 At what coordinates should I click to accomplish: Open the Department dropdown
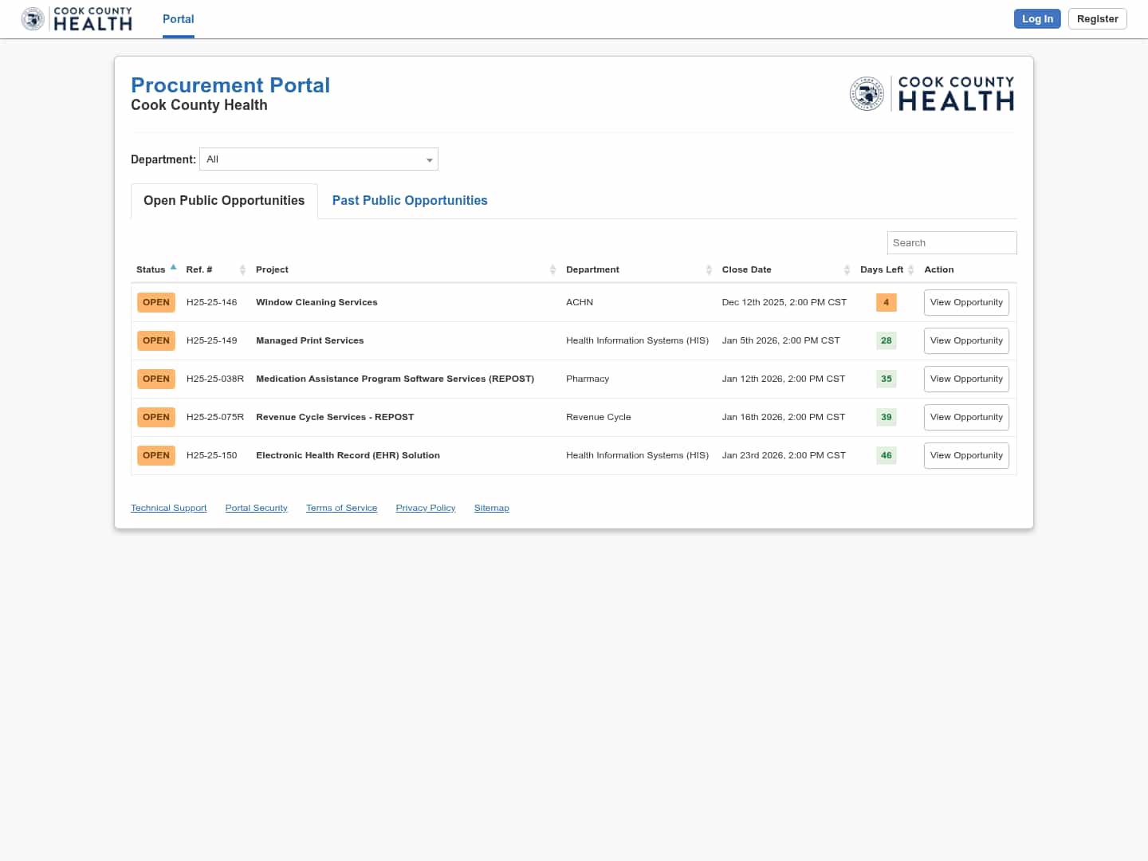tap(319, 159)
